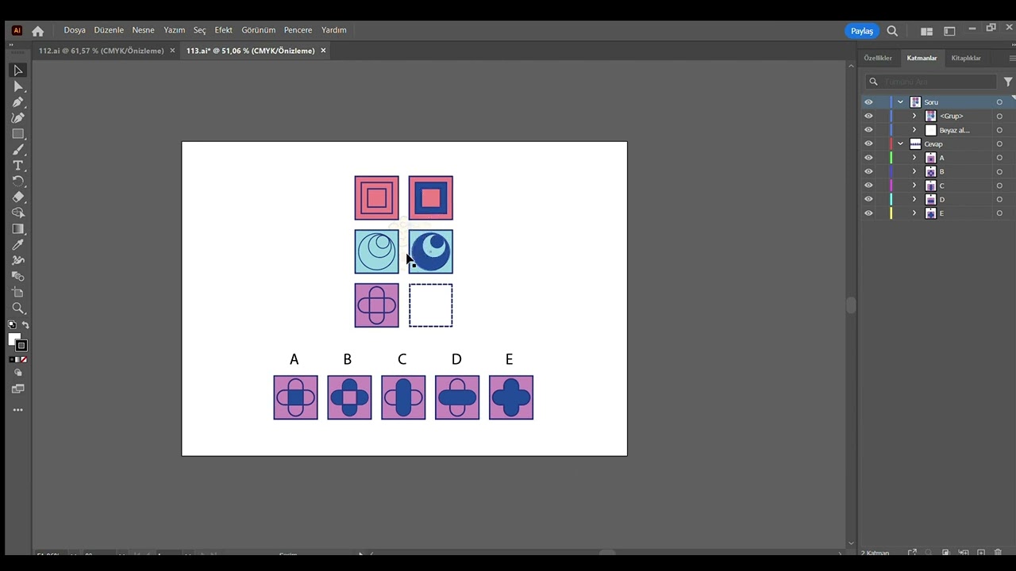1016x571 pixels.
Task: Click the Fill color swatch
Action: coord(14,339)
